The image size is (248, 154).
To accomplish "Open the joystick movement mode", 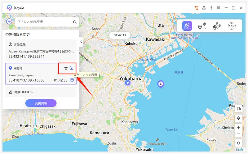I will point(232,26).
